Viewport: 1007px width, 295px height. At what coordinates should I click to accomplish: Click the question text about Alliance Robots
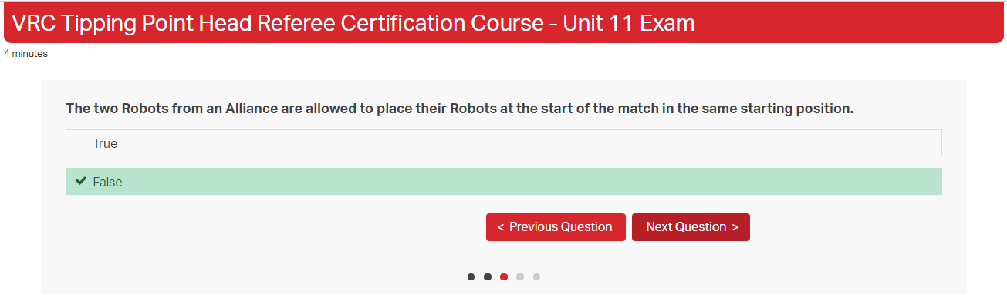point(460,109)
